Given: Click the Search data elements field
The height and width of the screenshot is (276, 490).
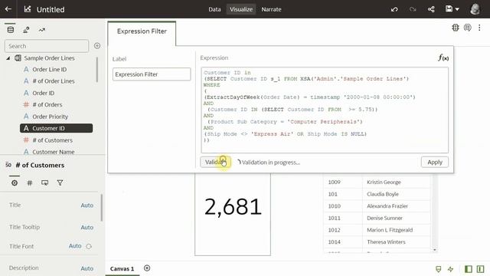Looking at the screenshot, I should [47, 46].
